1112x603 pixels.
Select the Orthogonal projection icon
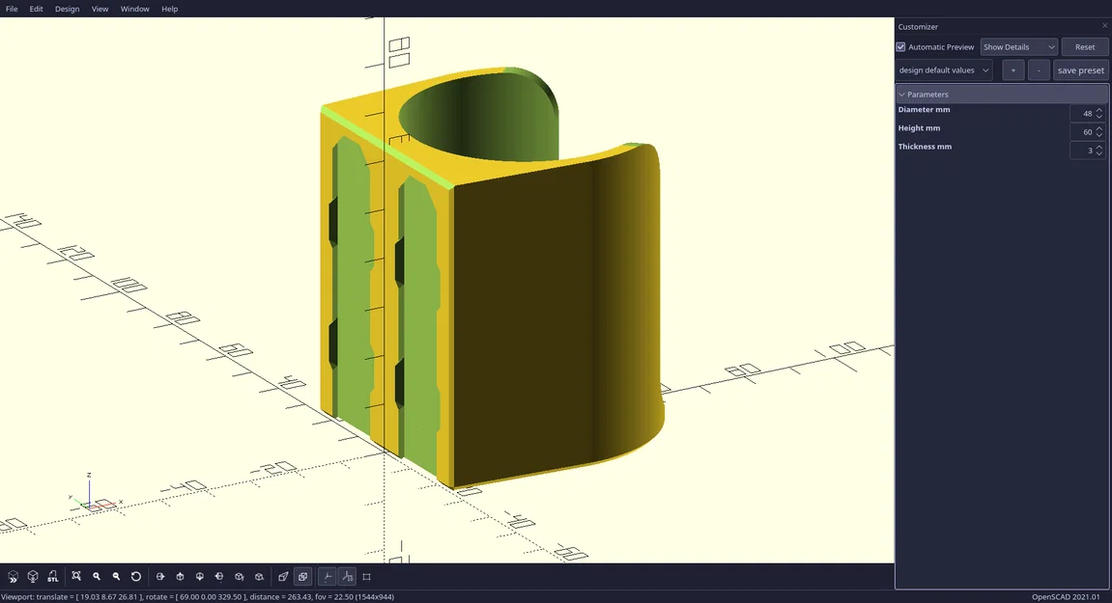(302, 577)
